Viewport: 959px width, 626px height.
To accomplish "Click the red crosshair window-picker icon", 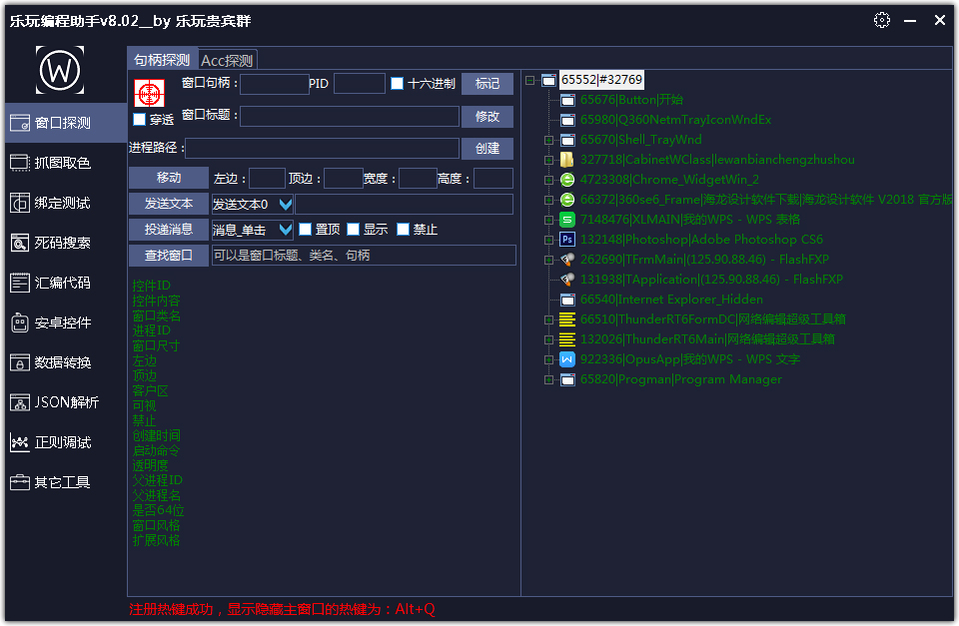I will pyautogui.click(x=149, y=93).
